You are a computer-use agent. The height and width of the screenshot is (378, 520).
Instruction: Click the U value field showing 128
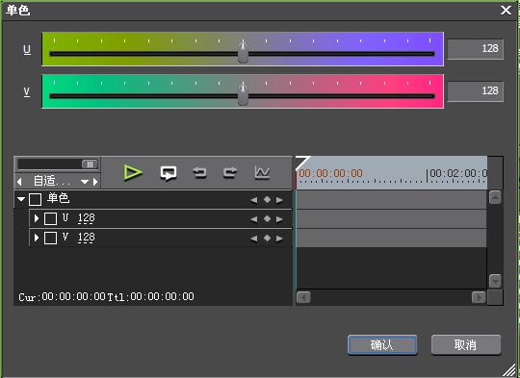pos(476,49)
